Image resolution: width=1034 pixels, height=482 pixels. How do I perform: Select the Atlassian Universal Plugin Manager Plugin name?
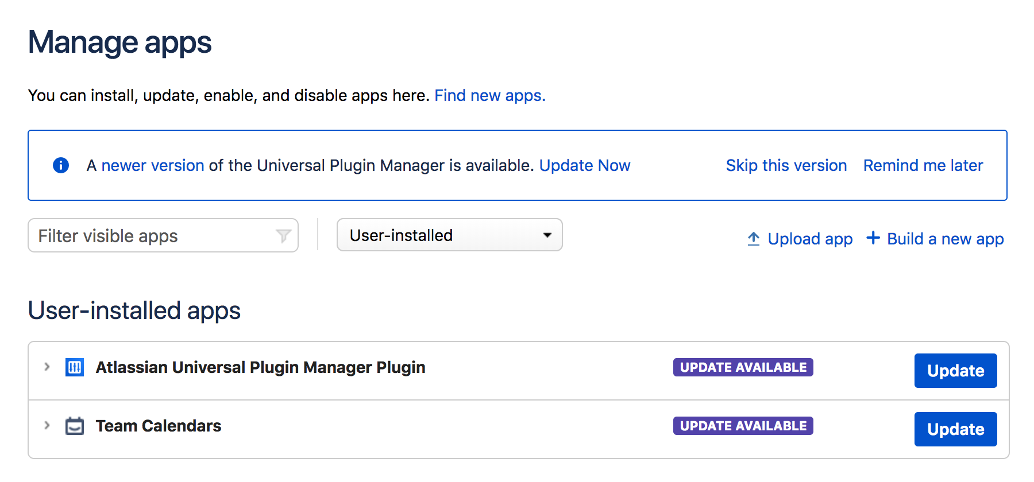261,367
